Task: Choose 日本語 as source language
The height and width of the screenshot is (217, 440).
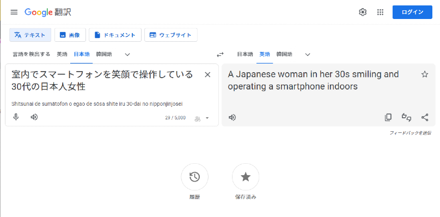Action: 82,54
